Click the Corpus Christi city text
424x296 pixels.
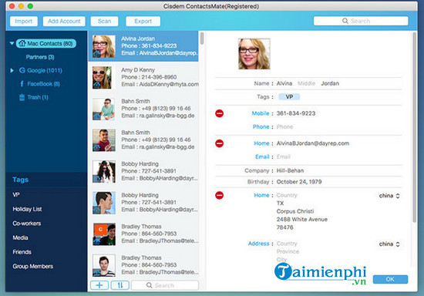295,211
